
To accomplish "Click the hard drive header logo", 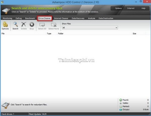I will [6, 11].
